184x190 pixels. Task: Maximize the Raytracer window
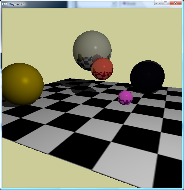(165, 3)
